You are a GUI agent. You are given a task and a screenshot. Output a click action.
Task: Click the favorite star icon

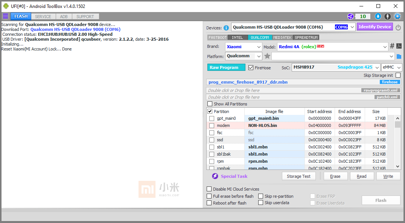(267, 56)
